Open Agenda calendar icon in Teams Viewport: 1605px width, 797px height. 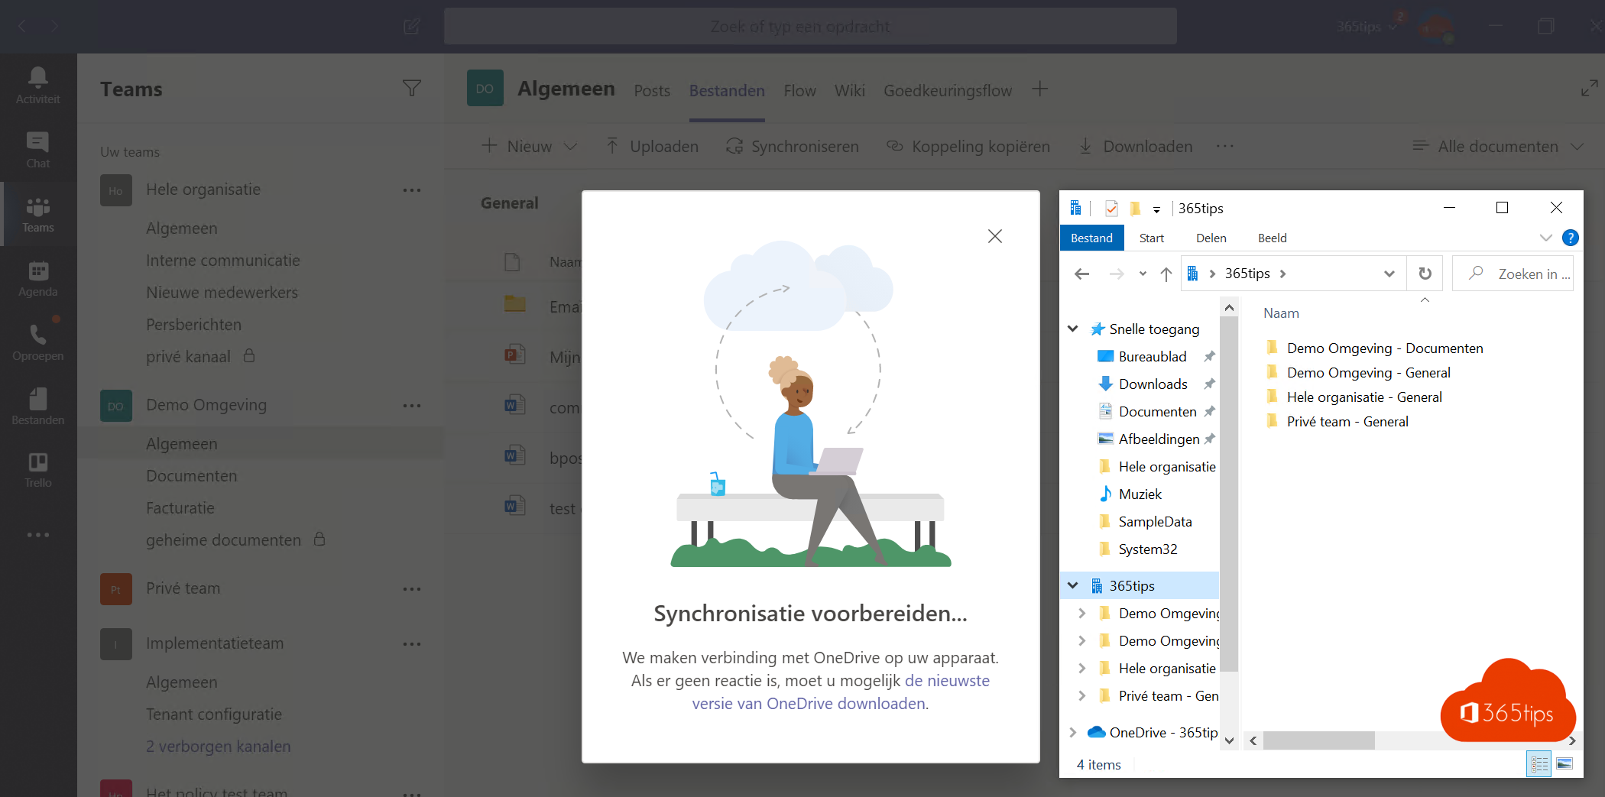coord(37,279)
